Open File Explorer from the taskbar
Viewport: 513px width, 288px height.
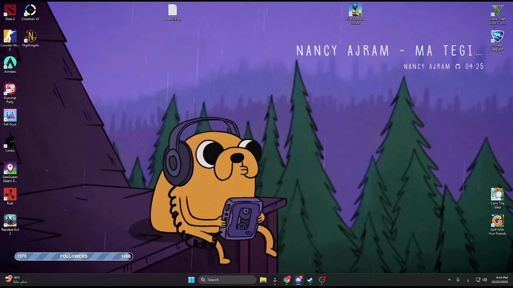tap(263, 280)
